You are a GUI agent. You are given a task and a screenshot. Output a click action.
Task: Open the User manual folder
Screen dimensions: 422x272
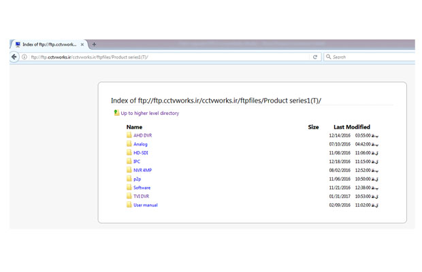click(146, 205)
